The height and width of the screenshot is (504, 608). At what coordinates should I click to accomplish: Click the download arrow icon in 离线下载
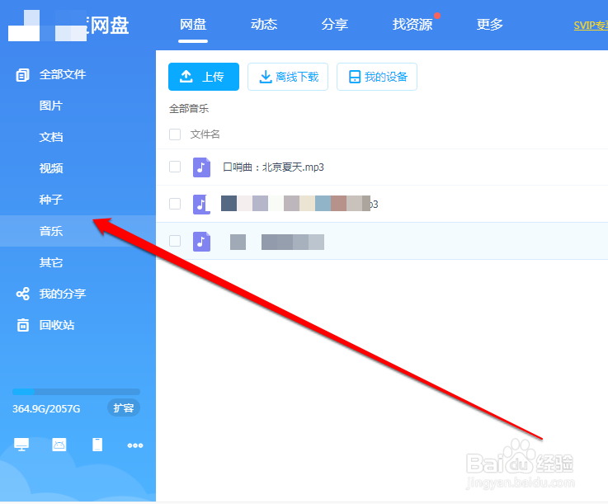265,77
